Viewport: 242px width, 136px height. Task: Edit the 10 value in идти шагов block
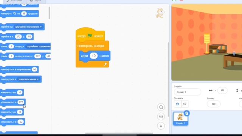(94, 56)
